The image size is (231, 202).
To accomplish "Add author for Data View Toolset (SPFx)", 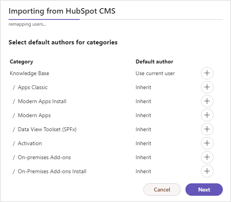I will pos(207,129).
